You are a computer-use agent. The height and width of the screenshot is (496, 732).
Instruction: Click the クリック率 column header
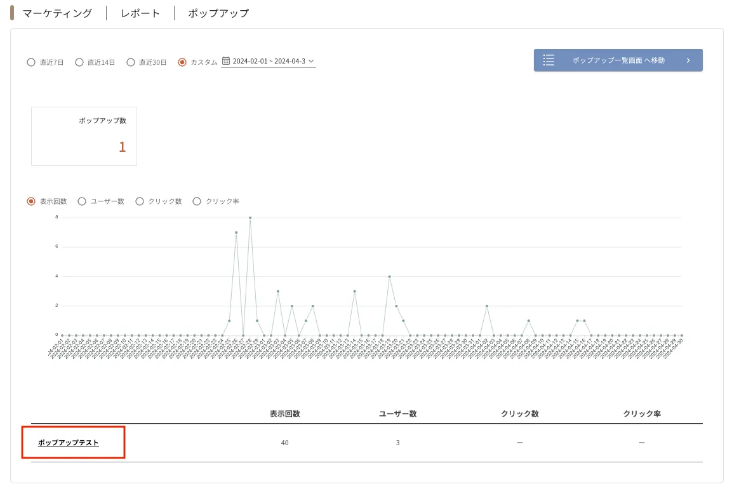click(x=642, y=414)
